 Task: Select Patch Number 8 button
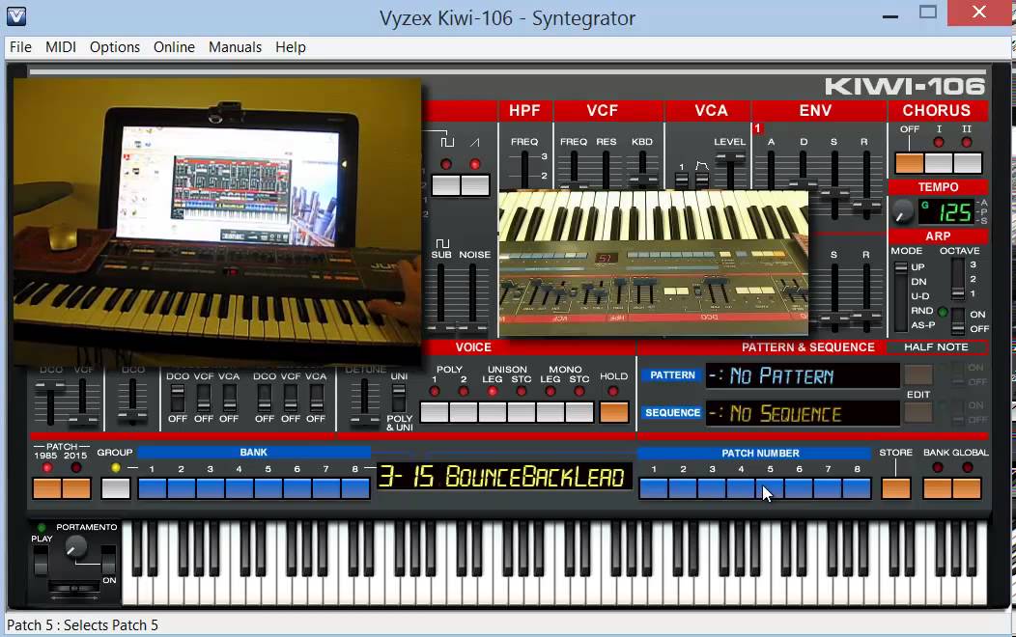coord(857,488)
